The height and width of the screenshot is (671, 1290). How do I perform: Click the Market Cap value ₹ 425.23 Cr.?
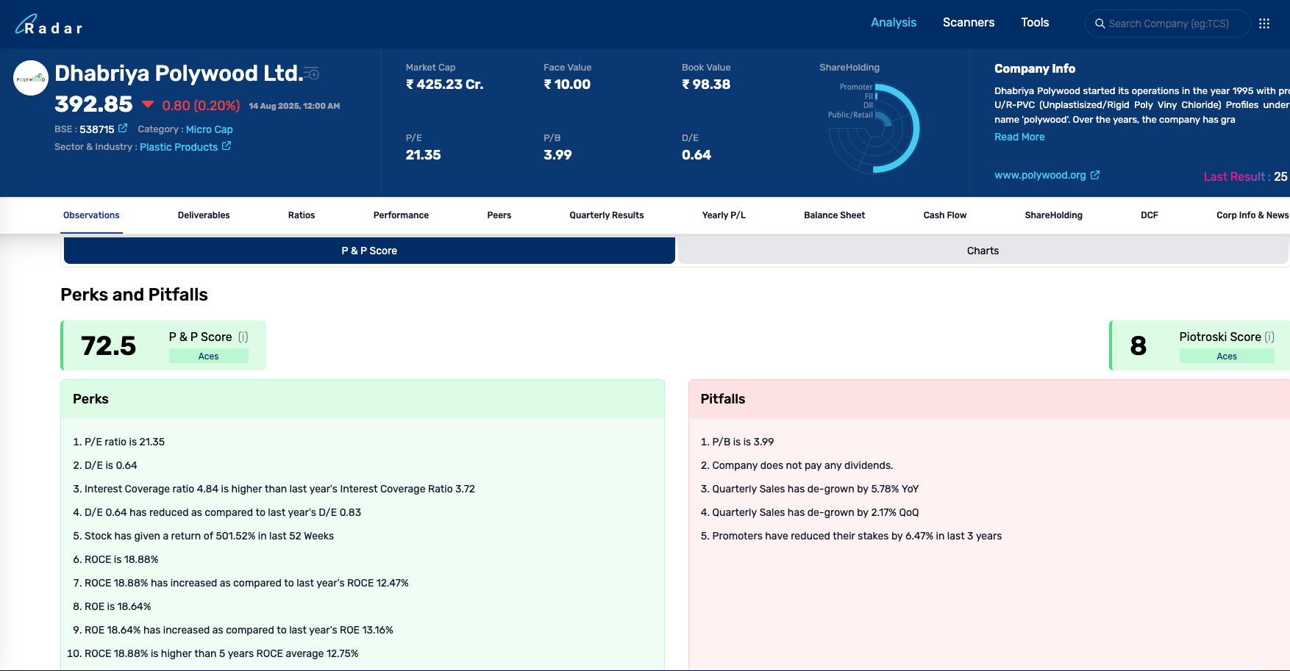(x=444, y=85)
